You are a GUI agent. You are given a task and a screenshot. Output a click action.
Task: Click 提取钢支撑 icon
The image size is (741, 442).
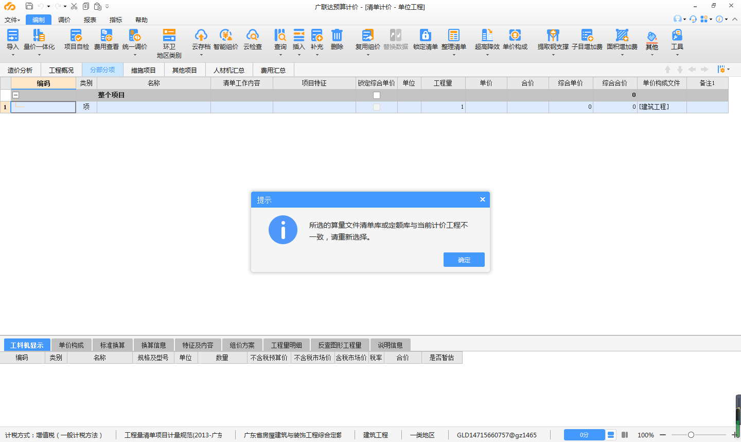(553, 35)
